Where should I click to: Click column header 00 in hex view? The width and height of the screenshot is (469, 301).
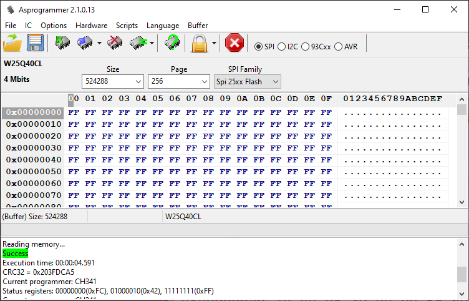click(x=74, y=99)
